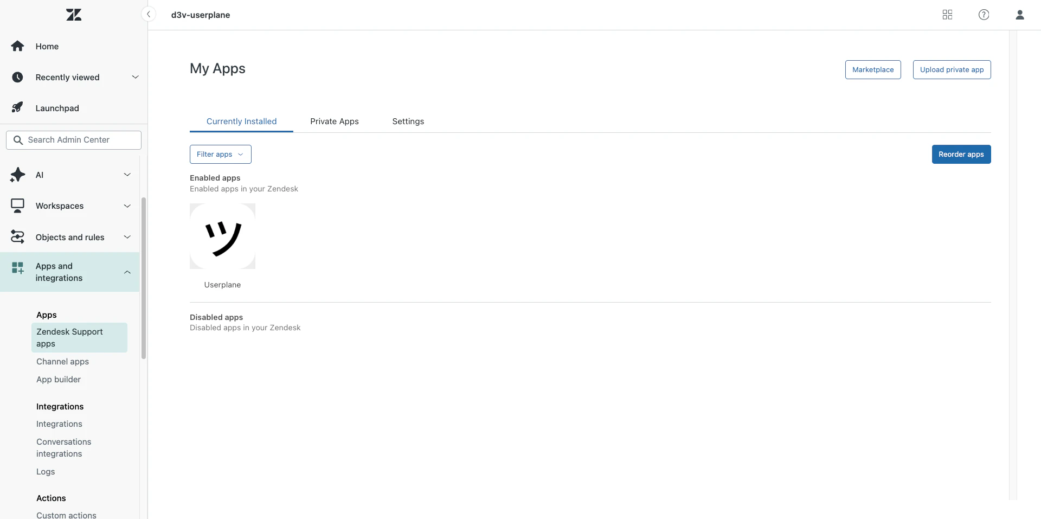Open the Integrations sub-link in the sidebar
Screen dimensions: 1041x519
pos(59,424)
